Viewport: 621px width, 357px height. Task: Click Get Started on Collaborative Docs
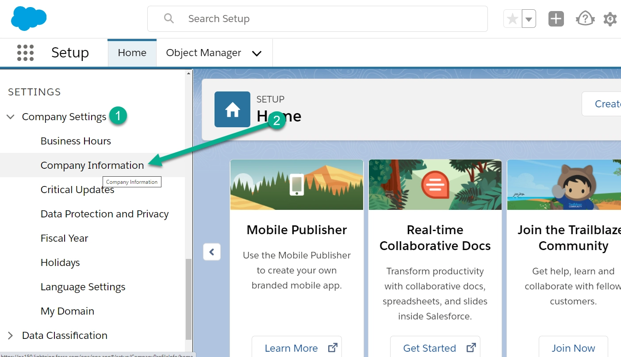435,348
